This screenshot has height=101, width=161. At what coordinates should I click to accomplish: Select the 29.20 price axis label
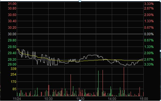(12, 60)
